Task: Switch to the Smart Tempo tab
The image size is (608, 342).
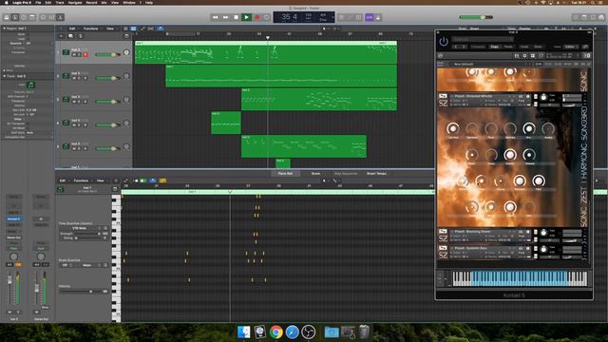Action: tap(376, 173)
